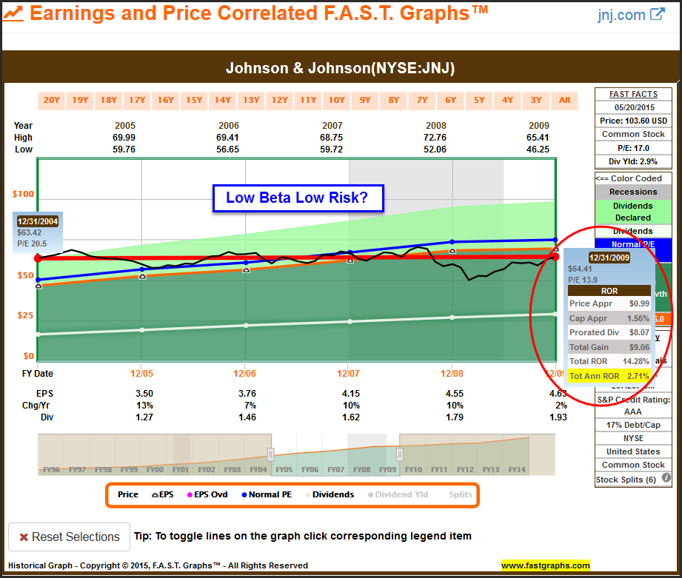Open the jnj.com external link icon
This screenshot has width=682, height=578.
[657, 14]
